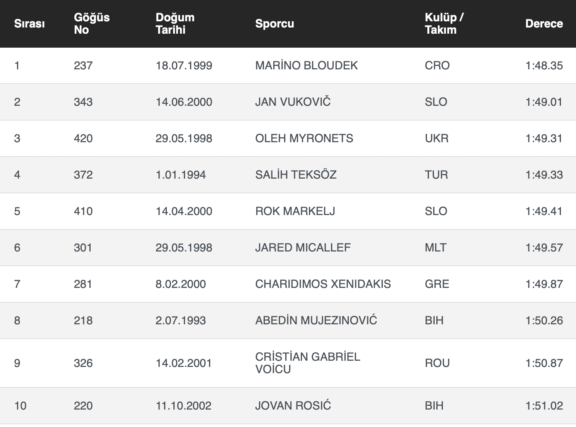
Task: Click the Derece column header
Action: click(544, 24)
